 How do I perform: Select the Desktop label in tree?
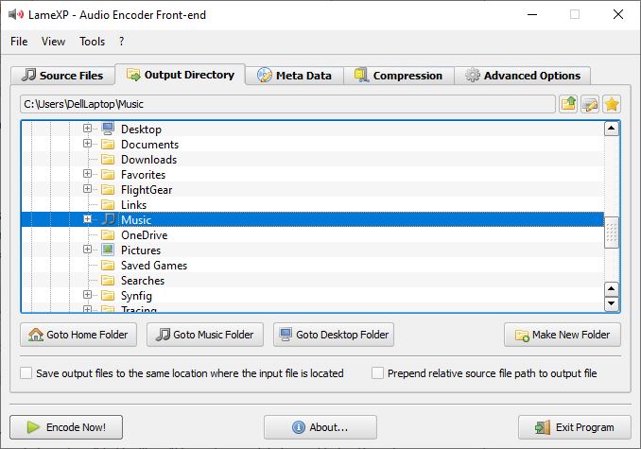(141, 130)
